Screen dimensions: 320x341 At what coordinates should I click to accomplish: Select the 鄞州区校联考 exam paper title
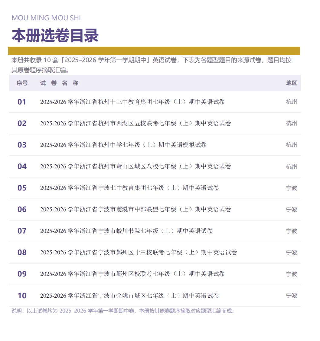(x=132, y=274)
